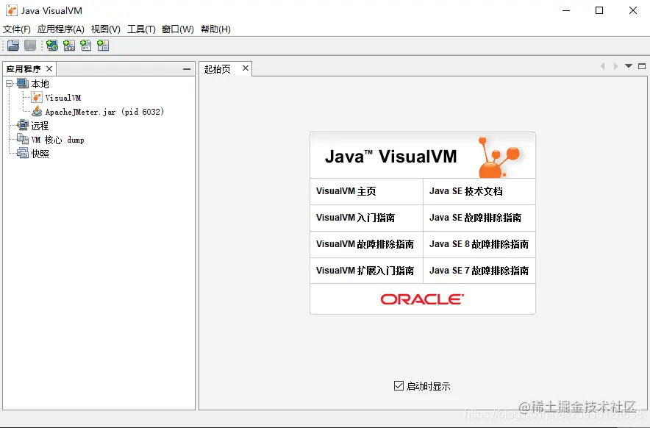Click the ApacheJMeter.jar Java icon
This screenshot has width=650, height=428.
point(37,111)
